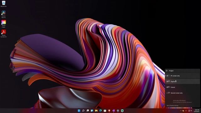The height and width of the screenshot is (113, 201).
Task: Click the microphone tray icon
Action: click(186, 111)
